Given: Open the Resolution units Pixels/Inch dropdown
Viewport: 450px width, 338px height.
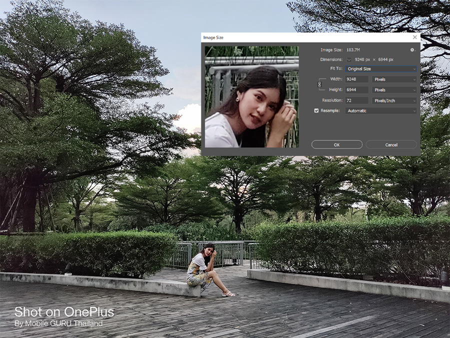Looking at the screenshot, I should [394, 100].
